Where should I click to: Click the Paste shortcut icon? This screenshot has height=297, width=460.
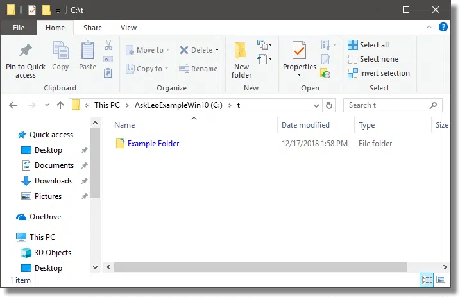(108, 73)
